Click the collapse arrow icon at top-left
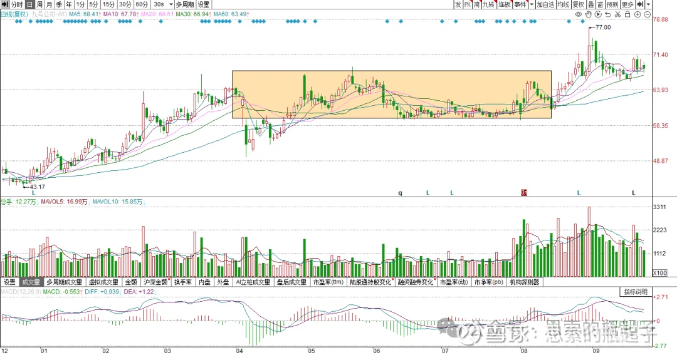 4,4
